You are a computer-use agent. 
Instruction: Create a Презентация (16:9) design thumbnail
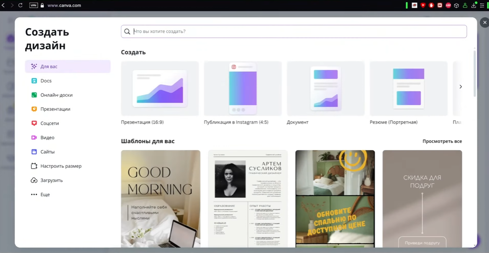(x=160, y=89)
